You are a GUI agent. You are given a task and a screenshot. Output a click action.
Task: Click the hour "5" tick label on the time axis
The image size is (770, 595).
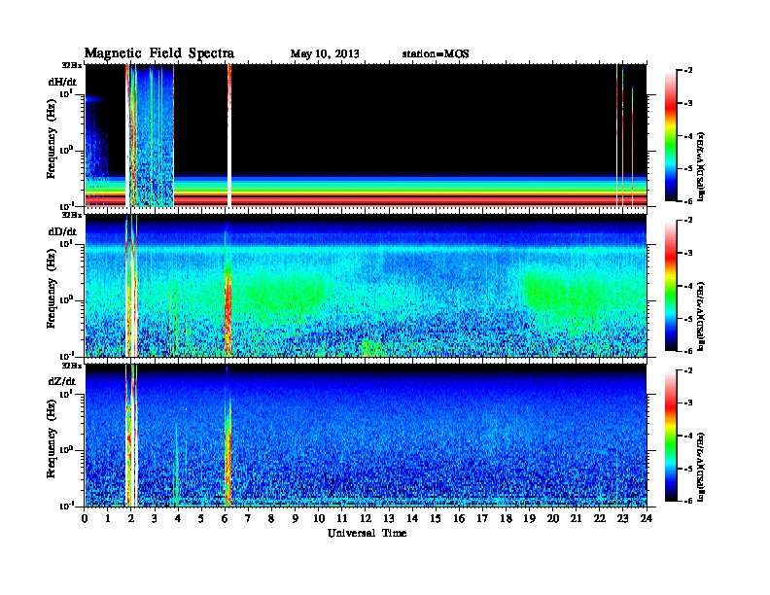click(201, 518)
